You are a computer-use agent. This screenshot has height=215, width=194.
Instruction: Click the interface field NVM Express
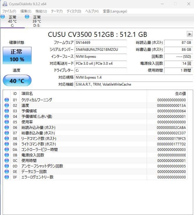pos(100,57)
